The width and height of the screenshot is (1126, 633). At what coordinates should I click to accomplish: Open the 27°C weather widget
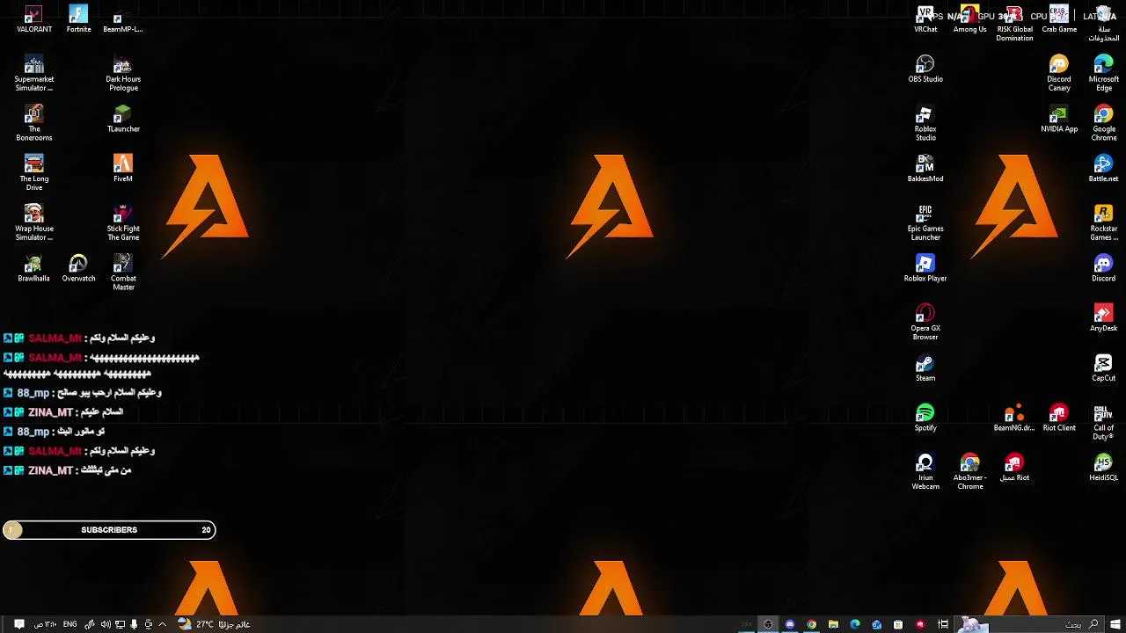(214, 624)
